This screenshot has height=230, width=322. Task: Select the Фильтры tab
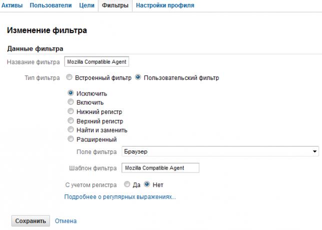tap(114, 5)
